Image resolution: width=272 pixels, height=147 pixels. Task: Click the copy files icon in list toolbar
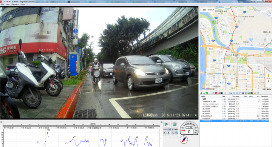coord(213,93)
